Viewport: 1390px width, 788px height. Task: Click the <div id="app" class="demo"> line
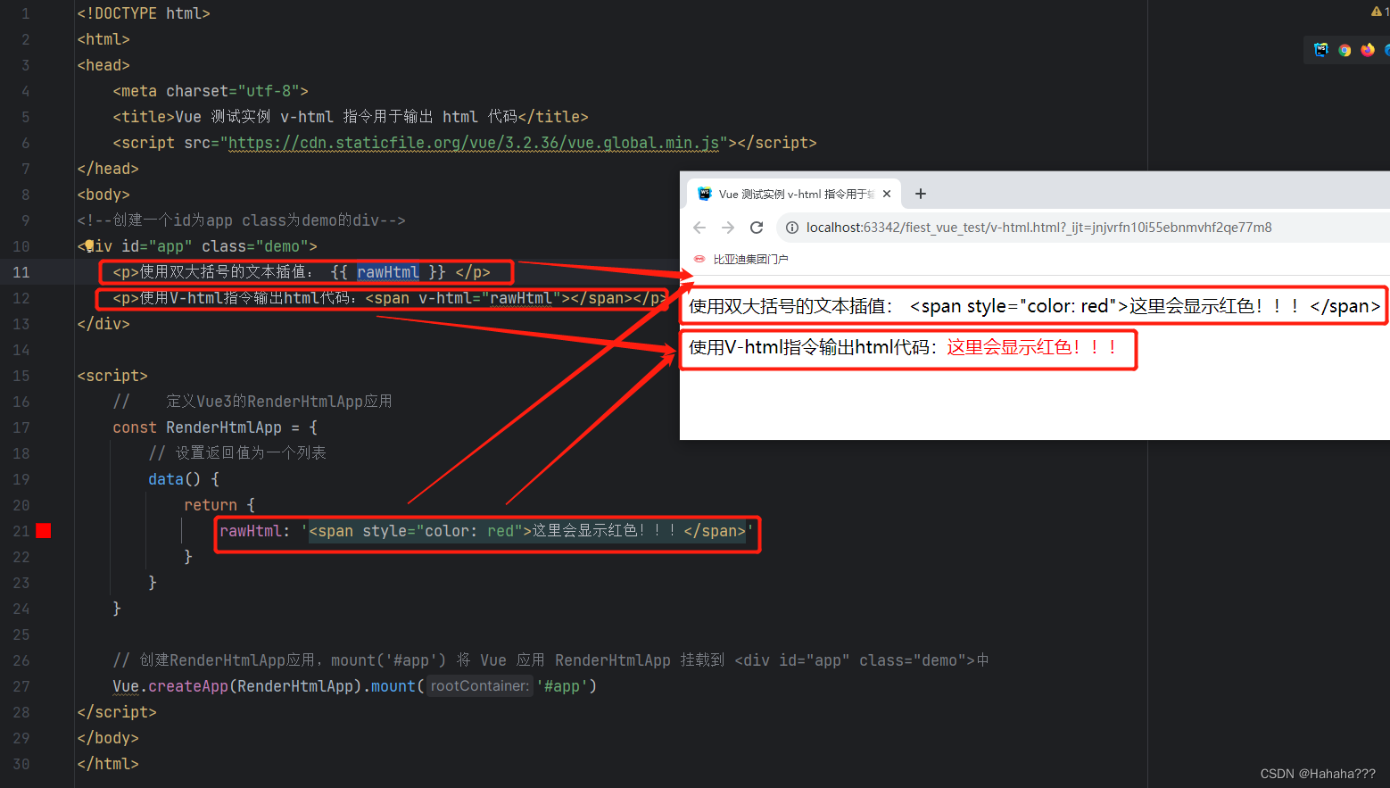pos(197,246)
